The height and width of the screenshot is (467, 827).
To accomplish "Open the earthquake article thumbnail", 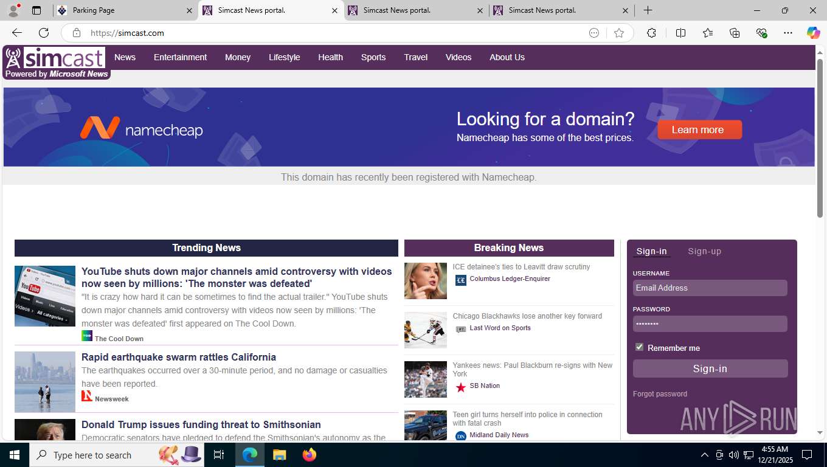I will point(45,382).
